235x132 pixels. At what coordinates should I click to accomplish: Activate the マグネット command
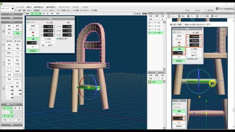point(9,56)
